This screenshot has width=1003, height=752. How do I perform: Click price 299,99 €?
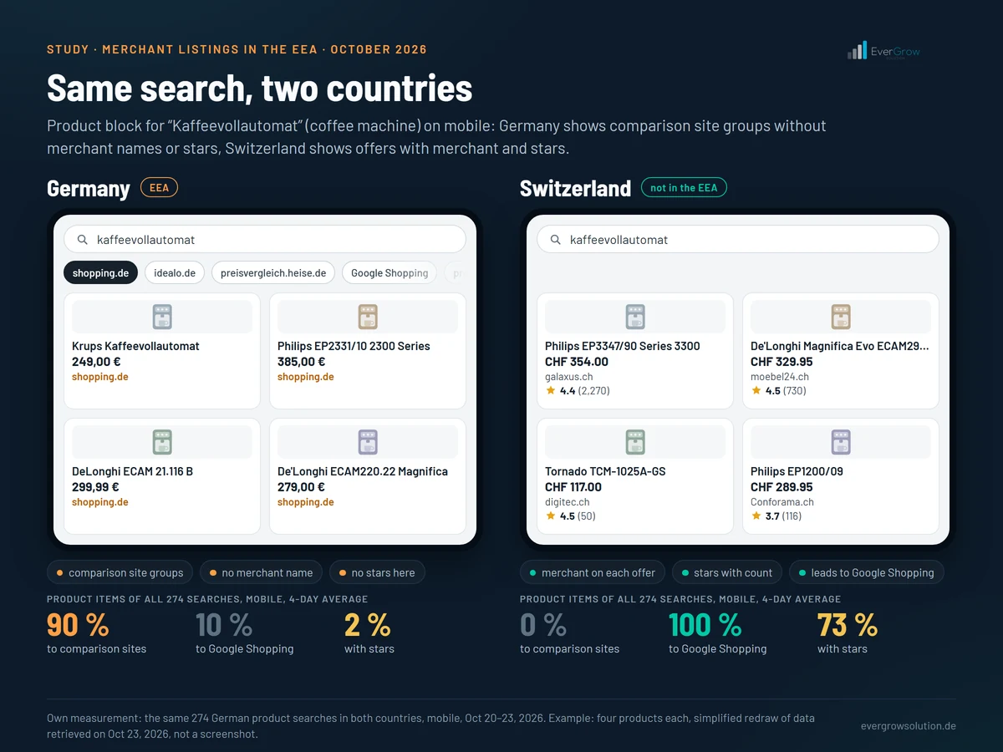[x=95, y=487]
